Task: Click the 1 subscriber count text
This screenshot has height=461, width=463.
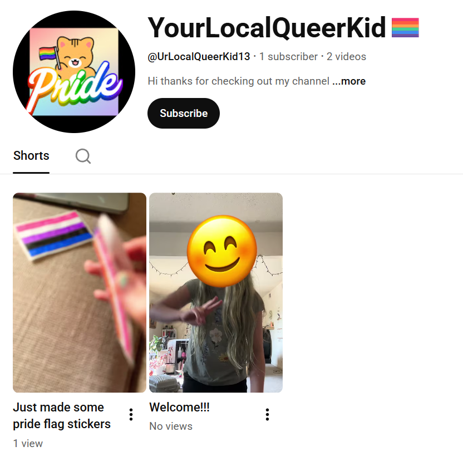Action: tap(288, 56)
